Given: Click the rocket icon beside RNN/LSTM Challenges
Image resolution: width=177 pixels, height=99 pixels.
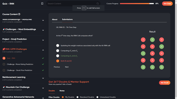Looking at the screenshot, I should pos(4,49).
